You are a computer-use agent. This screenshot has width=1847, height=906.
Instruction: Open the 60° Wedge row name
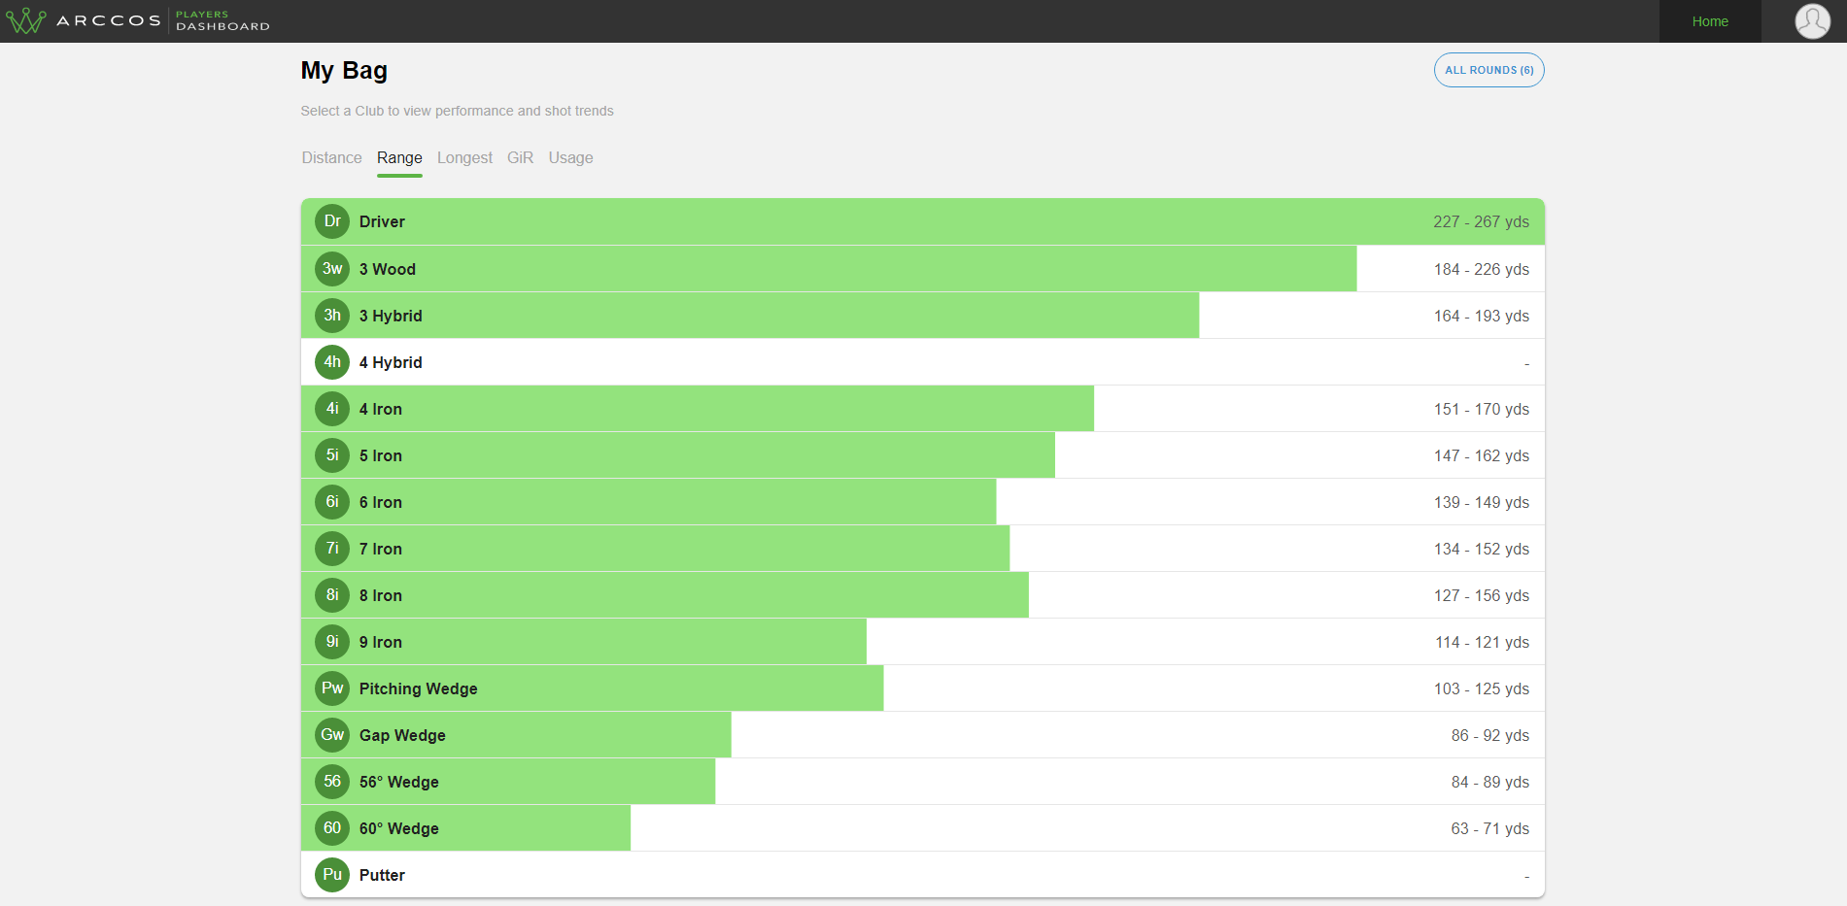pos(399,828)
